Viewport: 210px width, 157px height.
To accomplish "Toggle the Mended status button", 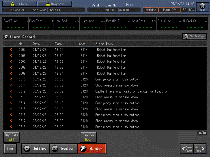I will pyautogui.click(x=151, y=10).
